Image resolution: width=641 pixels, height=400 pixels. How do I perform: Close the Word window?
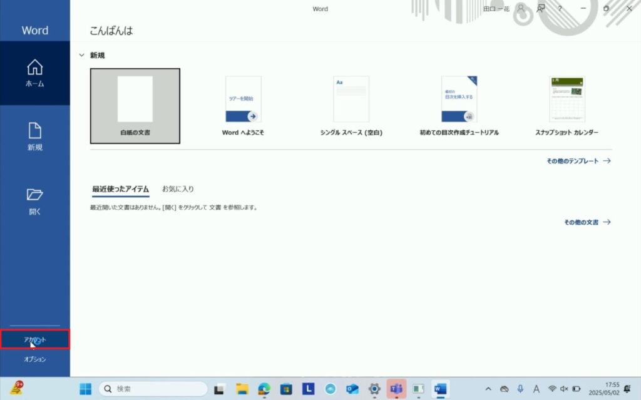(x=629, y=8)
